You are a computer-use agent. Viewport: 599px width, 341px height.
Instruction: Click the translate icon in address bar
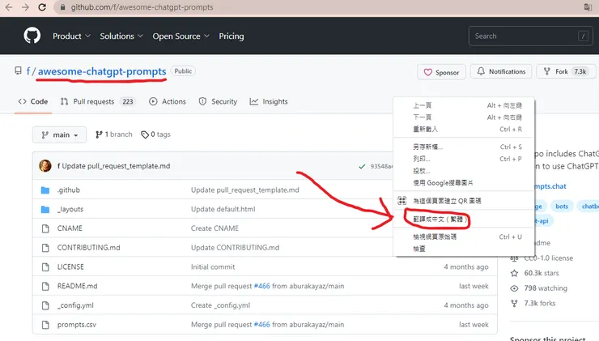point(588,7)
